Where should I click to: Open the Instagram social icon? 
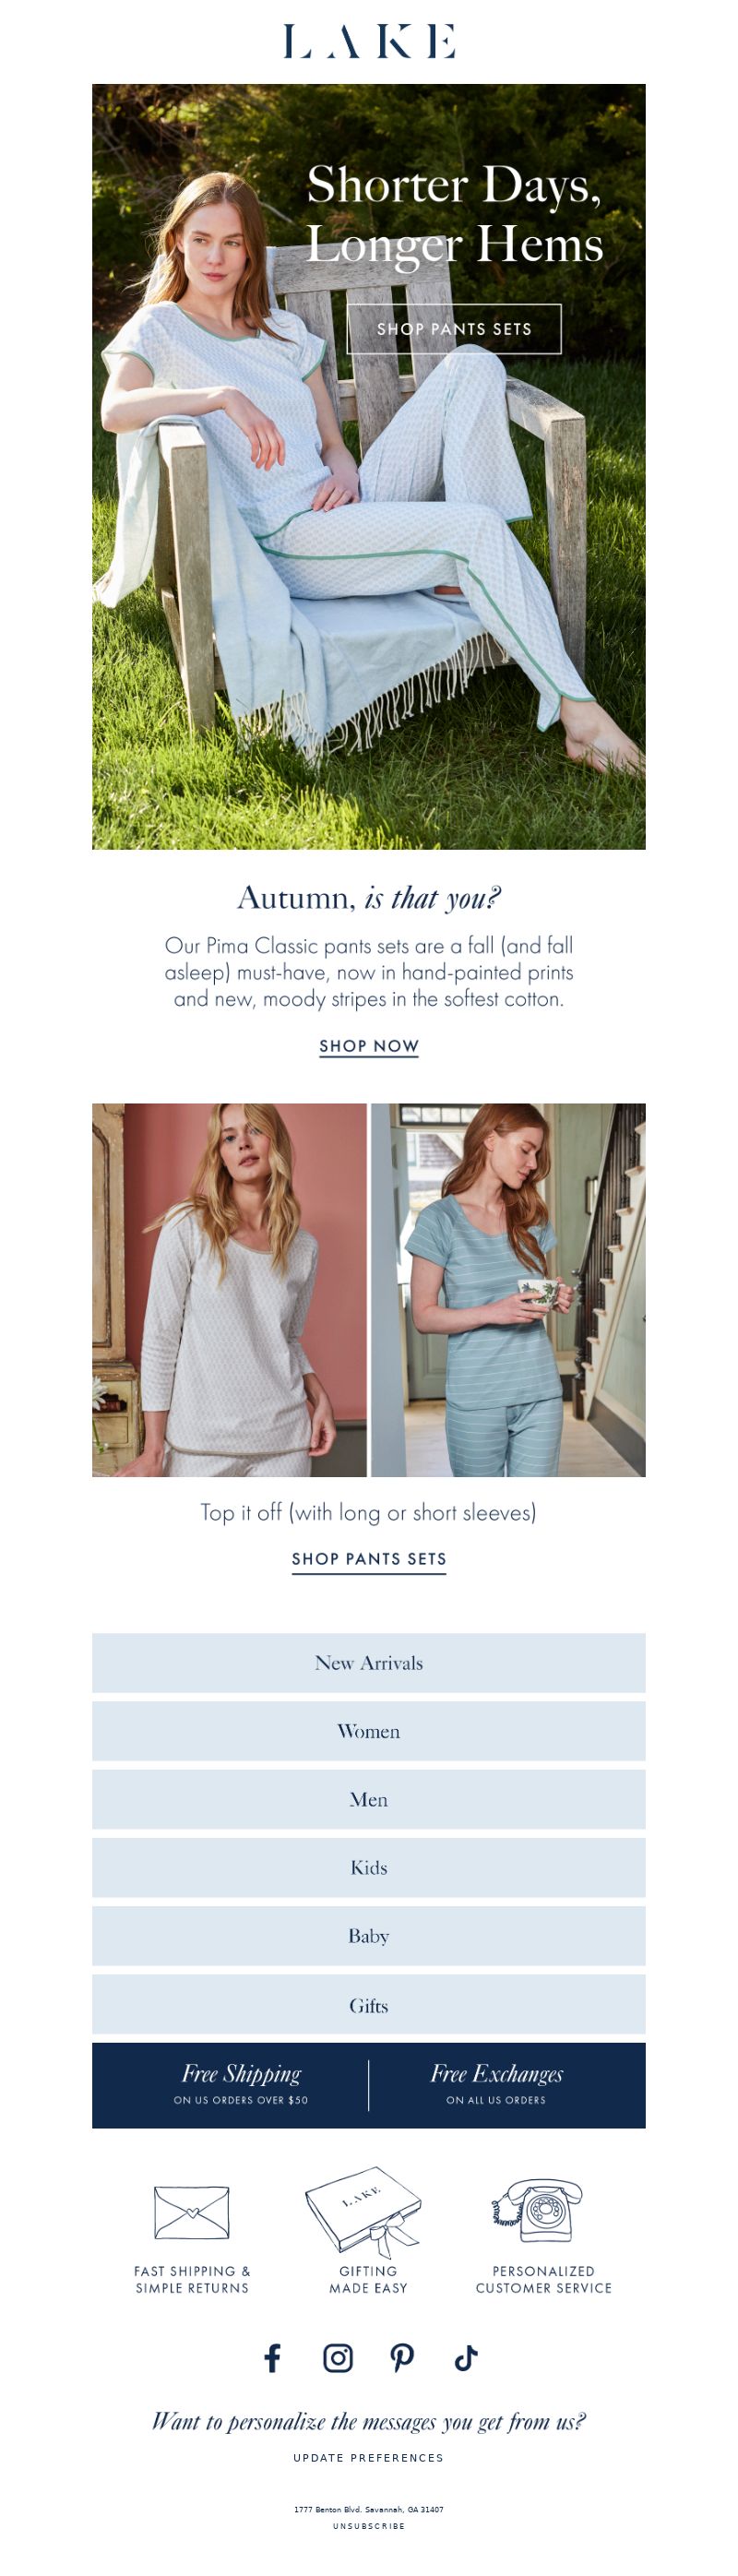pyautogui.click(x=338, y=2357)
